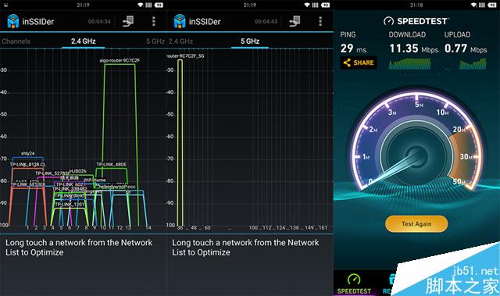Open overflow menu in left inSSIDer panel
Image resolution: width=500 pixels, height=296 pixels.
coord(154,21)
